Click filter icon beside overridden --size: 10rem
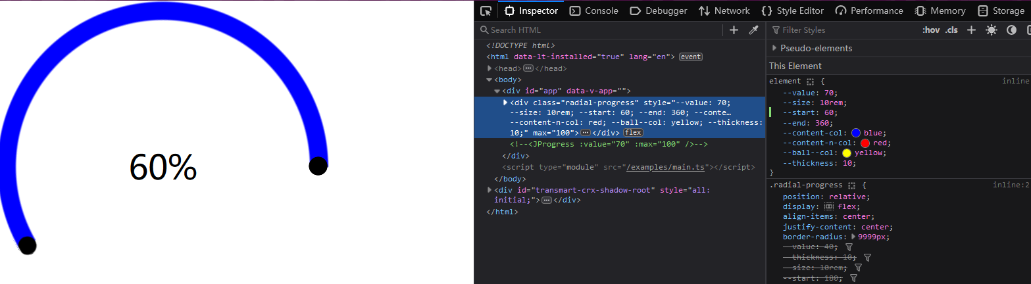The width and height of the screenshot is (1031, 284). tap(858, 268)
